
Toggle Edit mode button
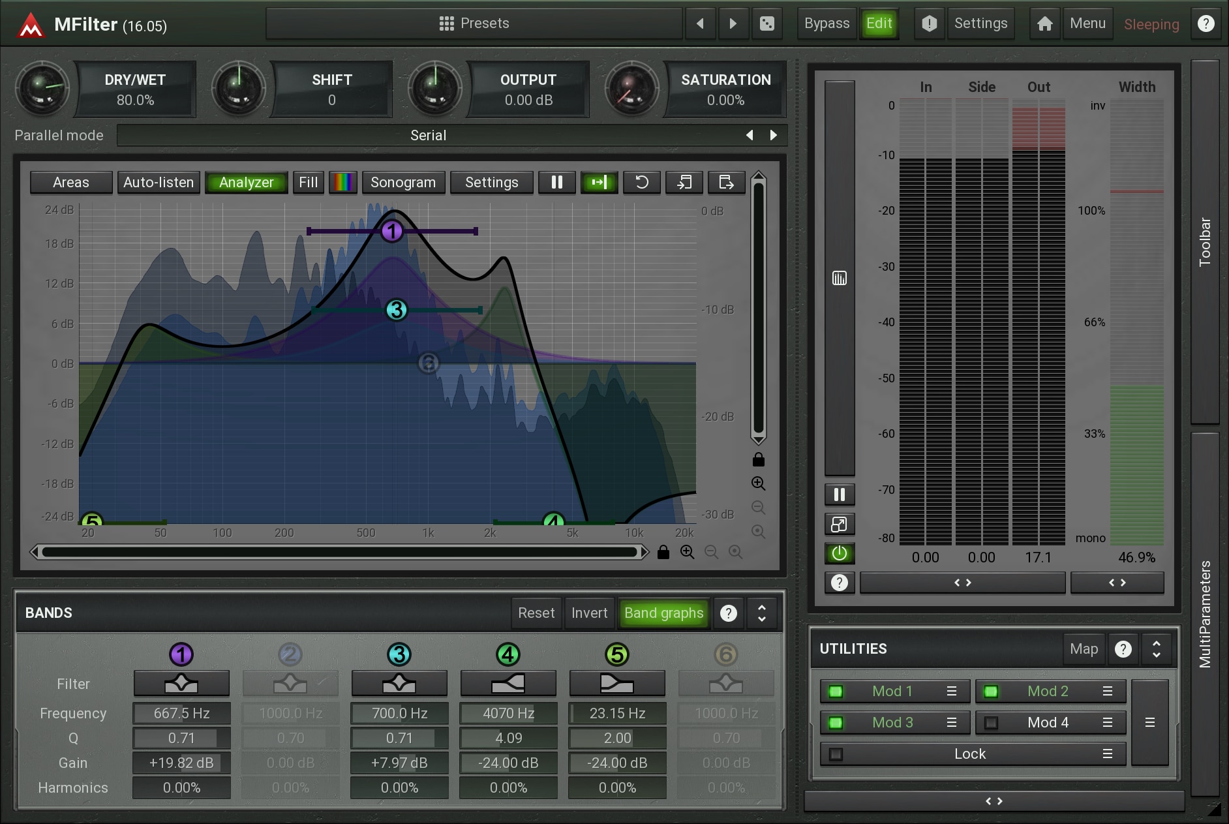tap(879, 23)
